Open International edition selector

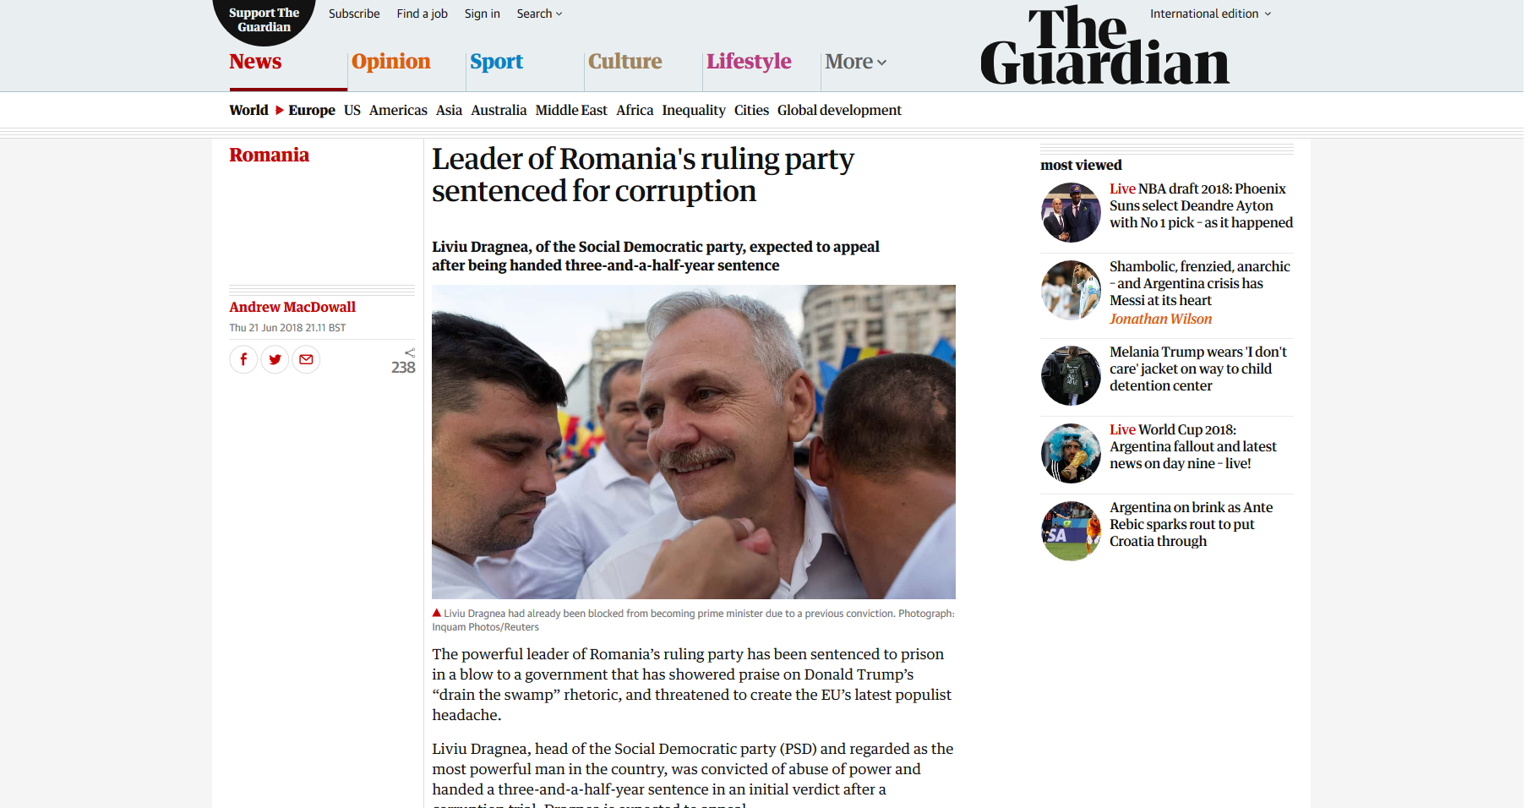(1210, 14)
